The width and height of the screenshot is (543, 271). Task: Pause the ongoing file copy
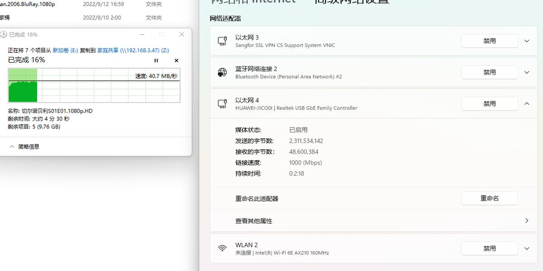tap(156, 60)
